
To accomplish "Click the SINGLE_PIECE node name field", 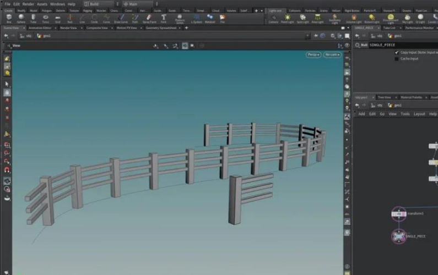I will pos(403,45).
